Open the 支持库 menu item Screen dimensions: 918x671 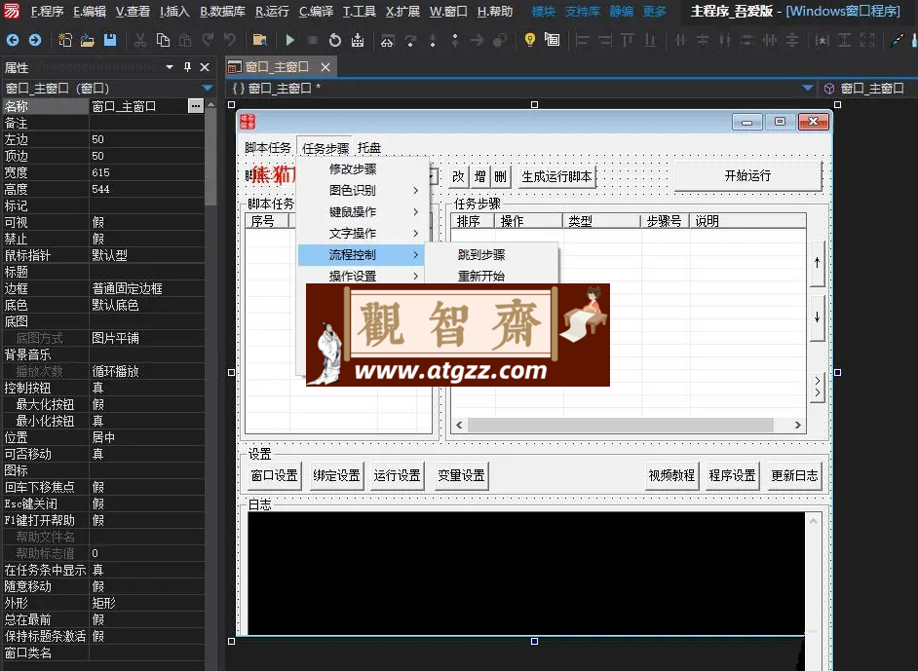pos(582,11)
